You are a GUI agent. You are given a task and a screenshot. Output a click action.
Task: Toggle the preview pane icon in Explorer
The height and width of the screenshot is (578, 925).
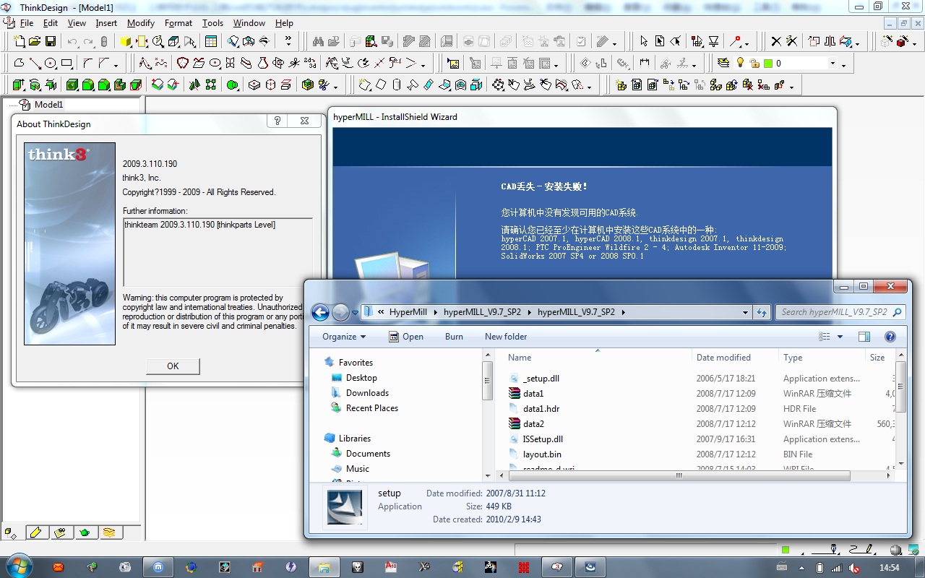(864, 337)
